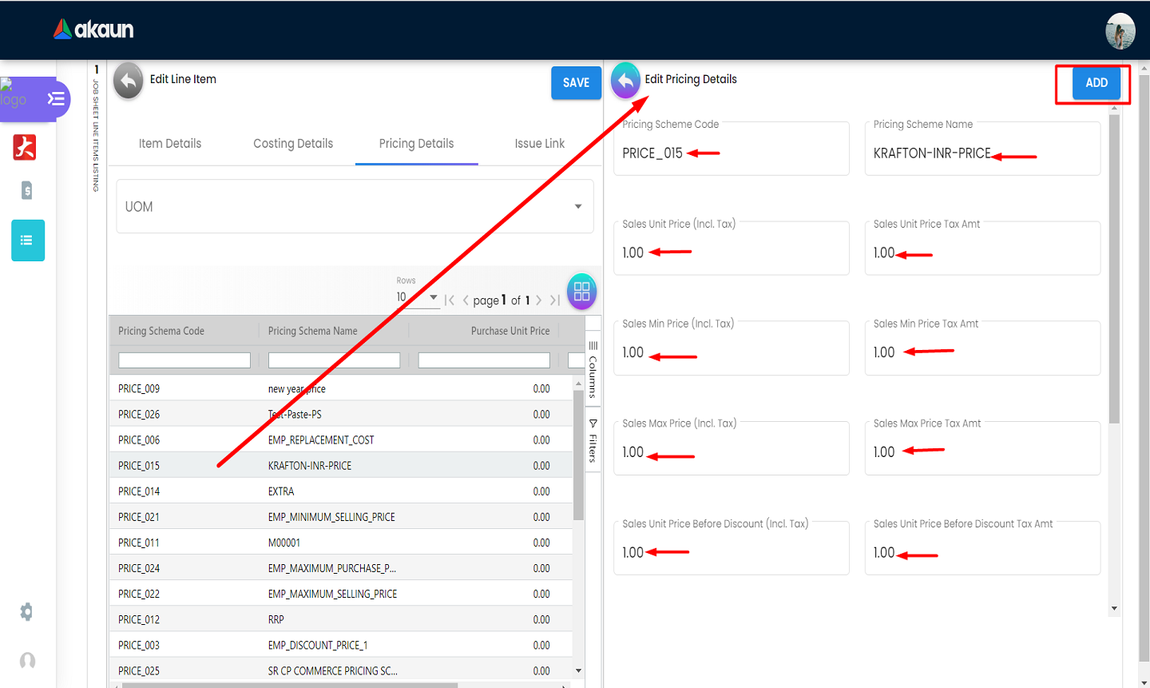1150x688 pixels.
Task: Select the PRICE_024 code cell
Action: click(x=139, y=568)
